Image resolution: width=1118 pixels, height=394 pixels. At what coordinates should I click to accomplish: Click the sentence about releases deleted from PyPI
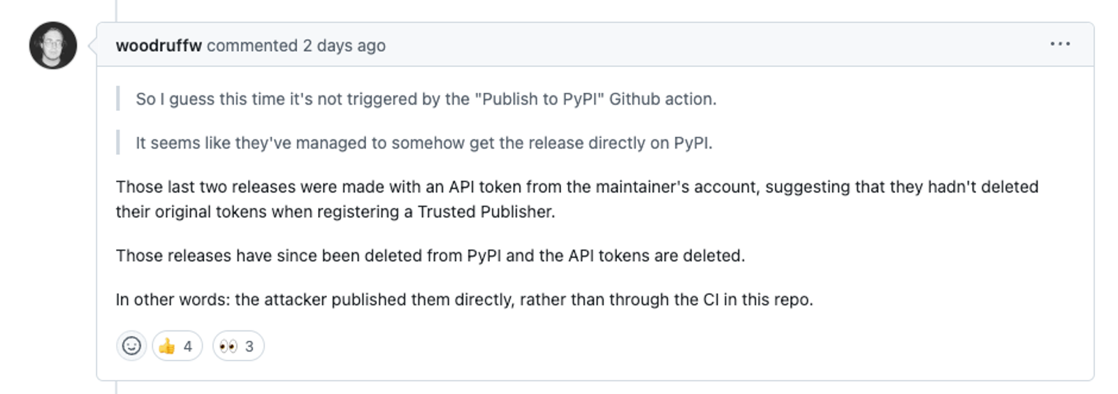pyautogui.click(x=430, y=256)
